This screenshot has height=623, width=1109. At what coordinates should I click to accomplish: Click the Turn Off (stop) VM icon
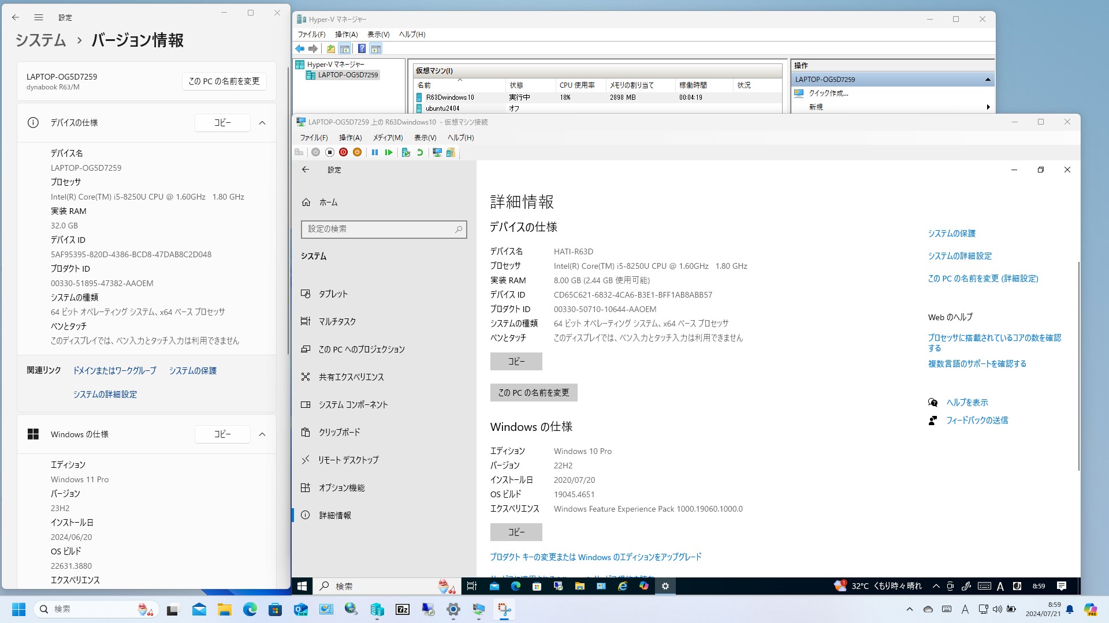(x=329, y=152)
